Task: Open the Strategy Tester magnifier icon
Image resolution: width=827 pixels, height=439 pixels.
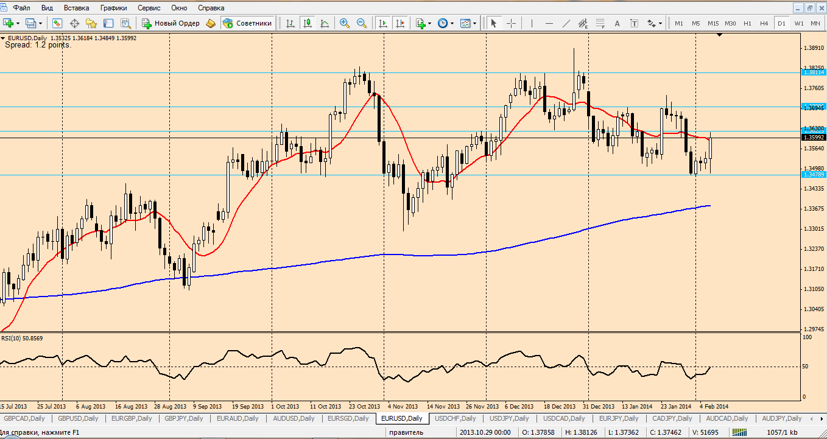Action: [x=125, y=23]
